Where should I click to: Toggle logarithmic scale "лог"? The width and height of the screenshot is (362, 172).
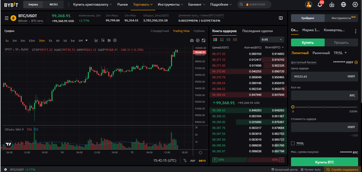(193, 161)
